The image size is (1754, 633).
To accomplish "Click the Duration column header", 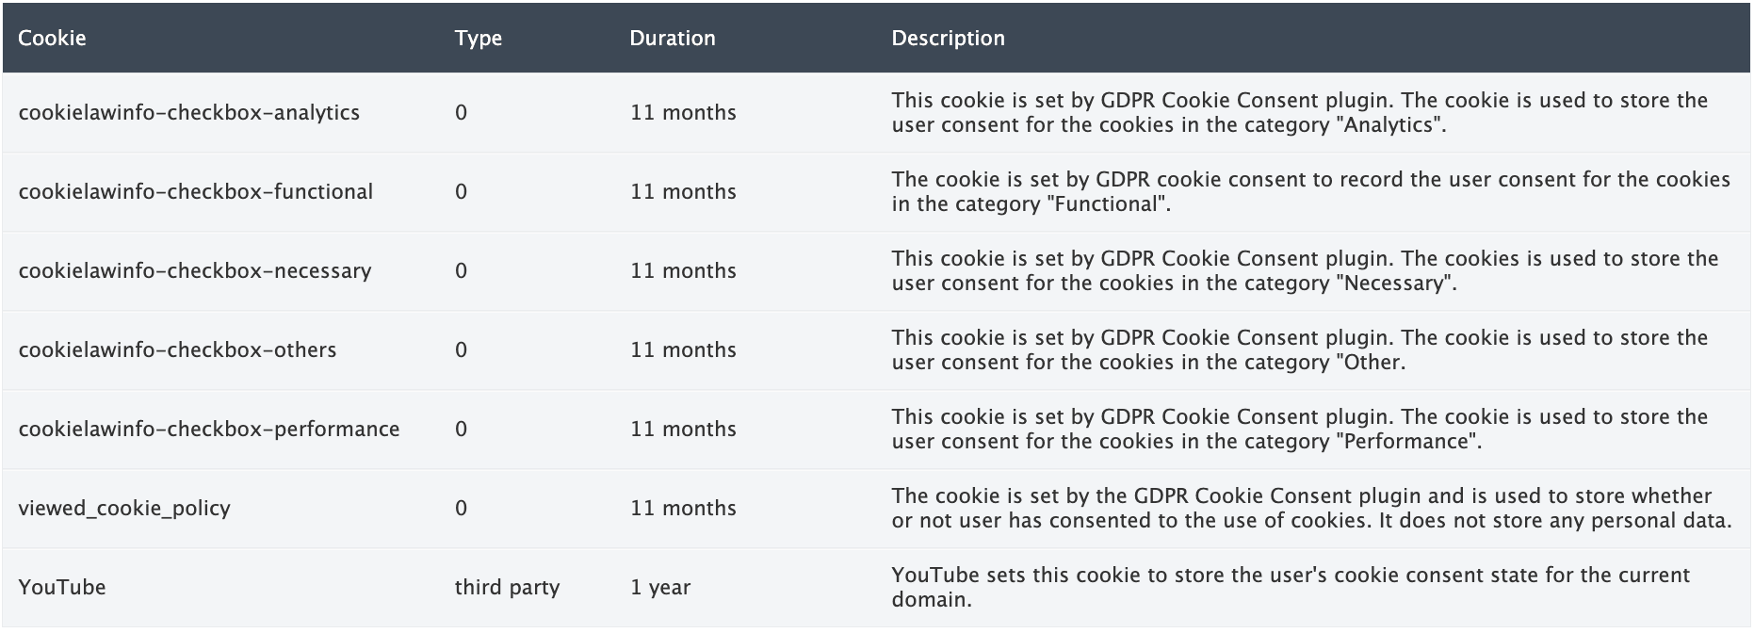I will pyautogui.click(x=673, y=39).
